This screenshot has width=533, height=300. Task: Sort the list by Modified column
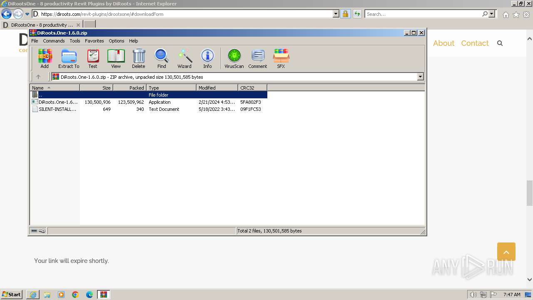[217, 87]
